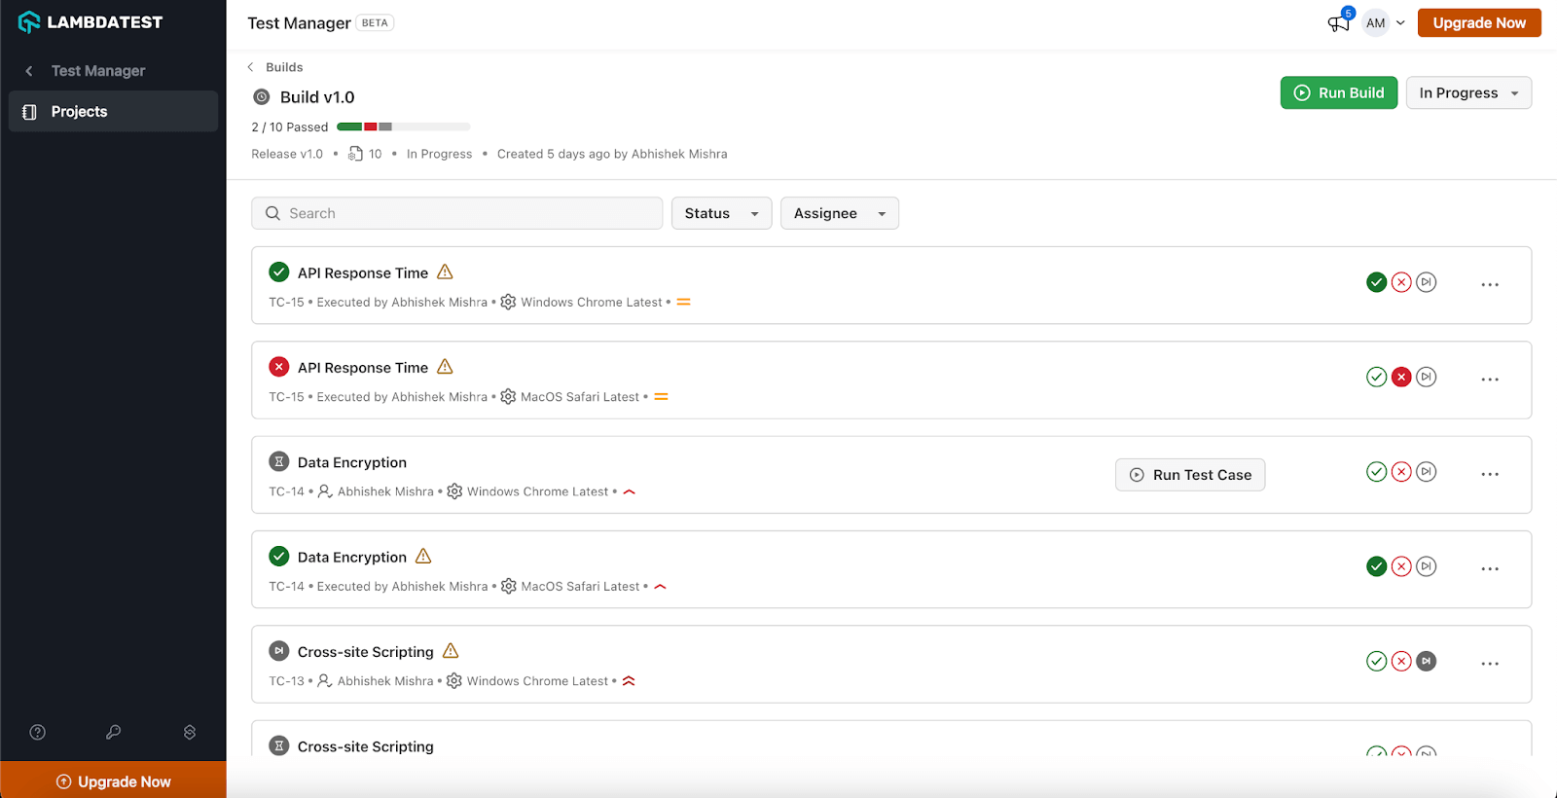Click warning icon beside Cross-site Scripting
This screenshot has width=1557, height=798.
pyautogui.click(x=451, y=651)
